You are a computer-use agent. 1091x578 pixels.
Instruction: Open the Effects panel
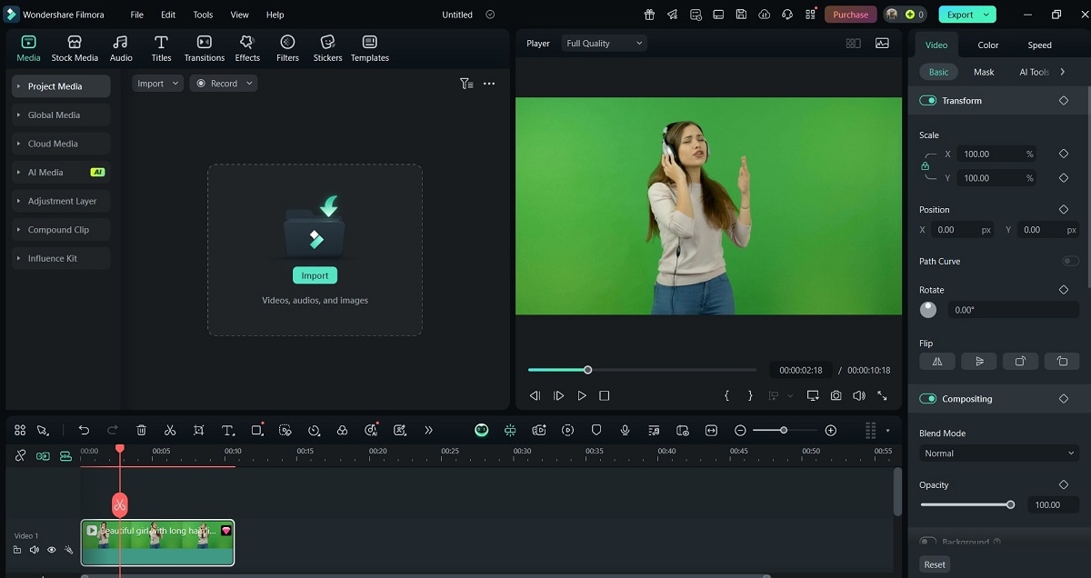(x=247, y=48)
